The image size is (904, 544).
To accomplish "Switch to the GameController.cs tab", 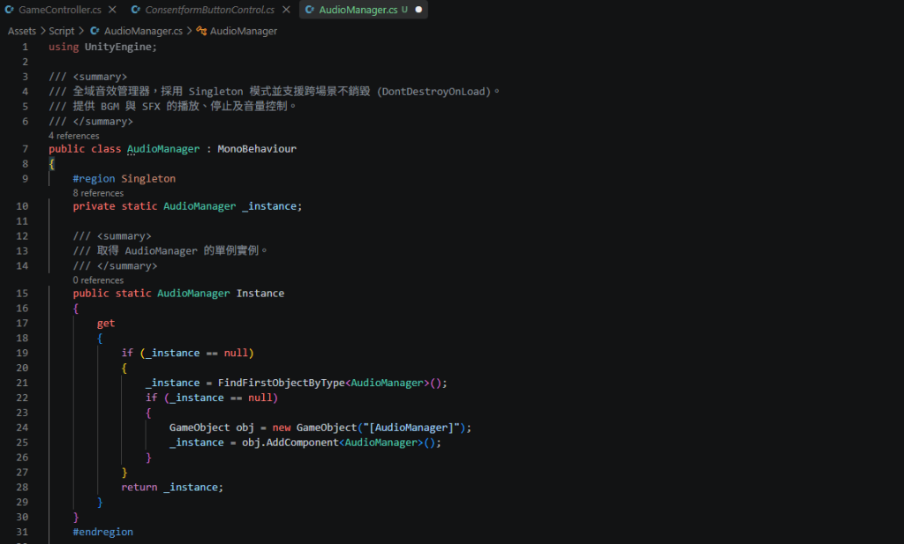I will [x=60, y=10].
